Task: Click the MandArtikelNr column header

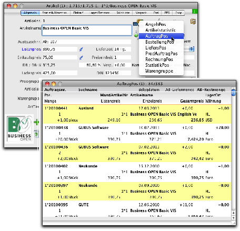Action: [x=114, y=95]
